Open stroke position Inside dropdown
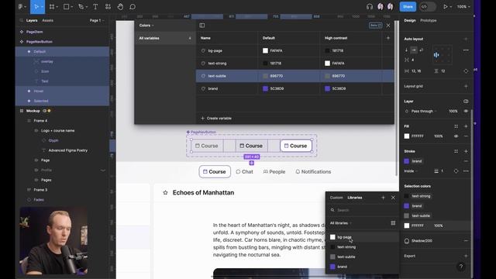Image resolution: width=496 pixels, height=279 pixels. (411, 171)
